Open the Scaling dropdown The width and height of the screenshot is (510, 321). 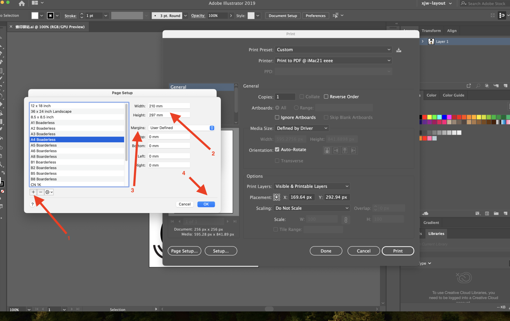pyautogui.click(x=312, y=208)
